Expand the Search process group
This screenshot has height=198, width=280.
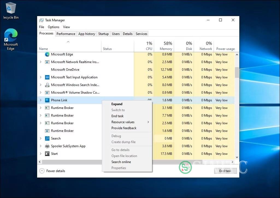coord(40,138)
